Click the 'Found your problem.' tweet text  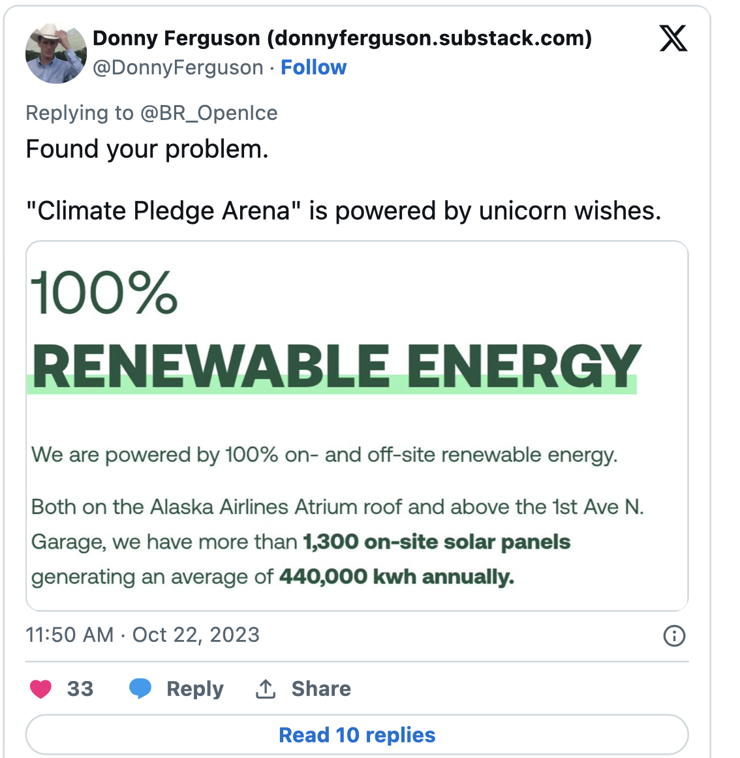click(147, 149)
